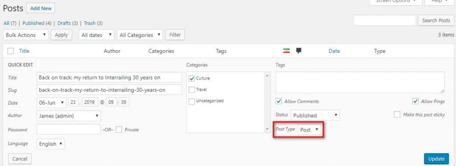
Task: Enable Make this post sticky
Action: [x=397, y=115]
